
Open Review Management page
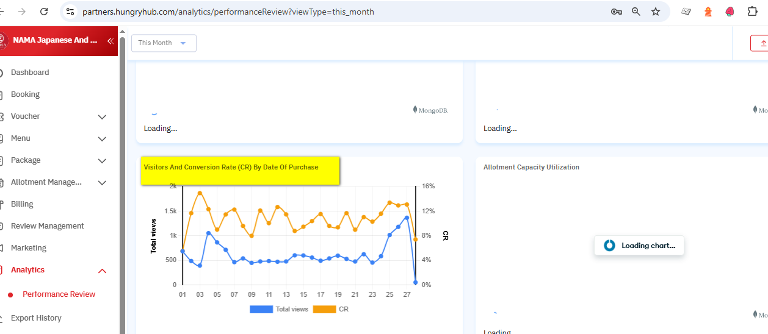point(47,226)
